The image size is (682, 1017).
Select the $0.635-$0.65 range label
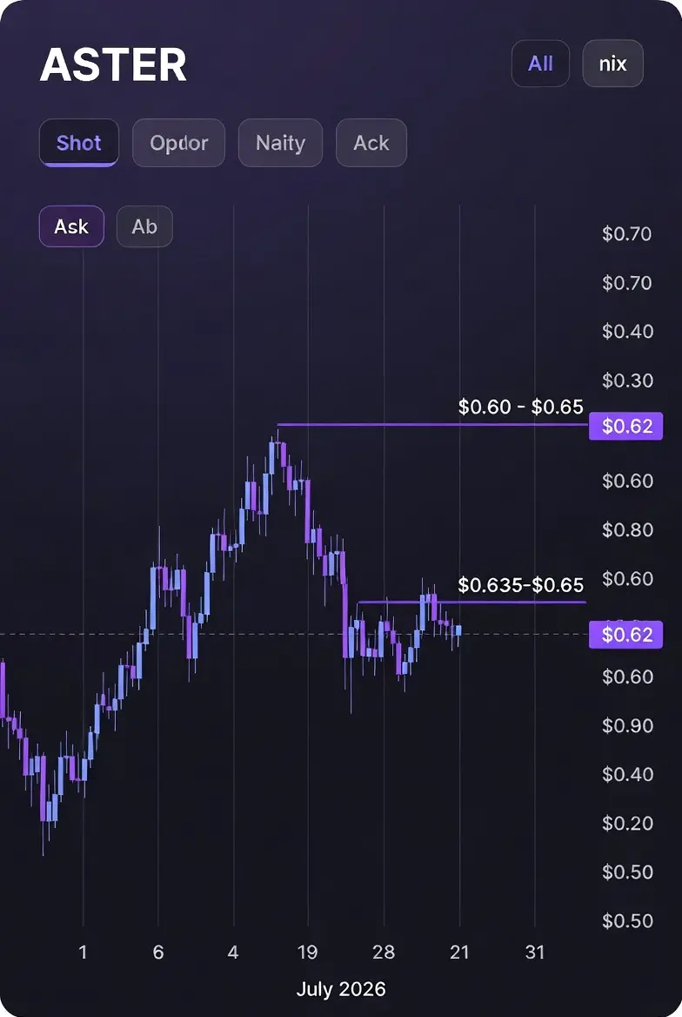(x=520, y=585)
